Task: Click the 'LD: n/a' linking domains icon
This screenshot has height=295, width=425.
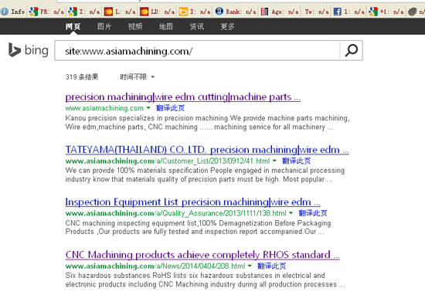Action: coord(144,12)
